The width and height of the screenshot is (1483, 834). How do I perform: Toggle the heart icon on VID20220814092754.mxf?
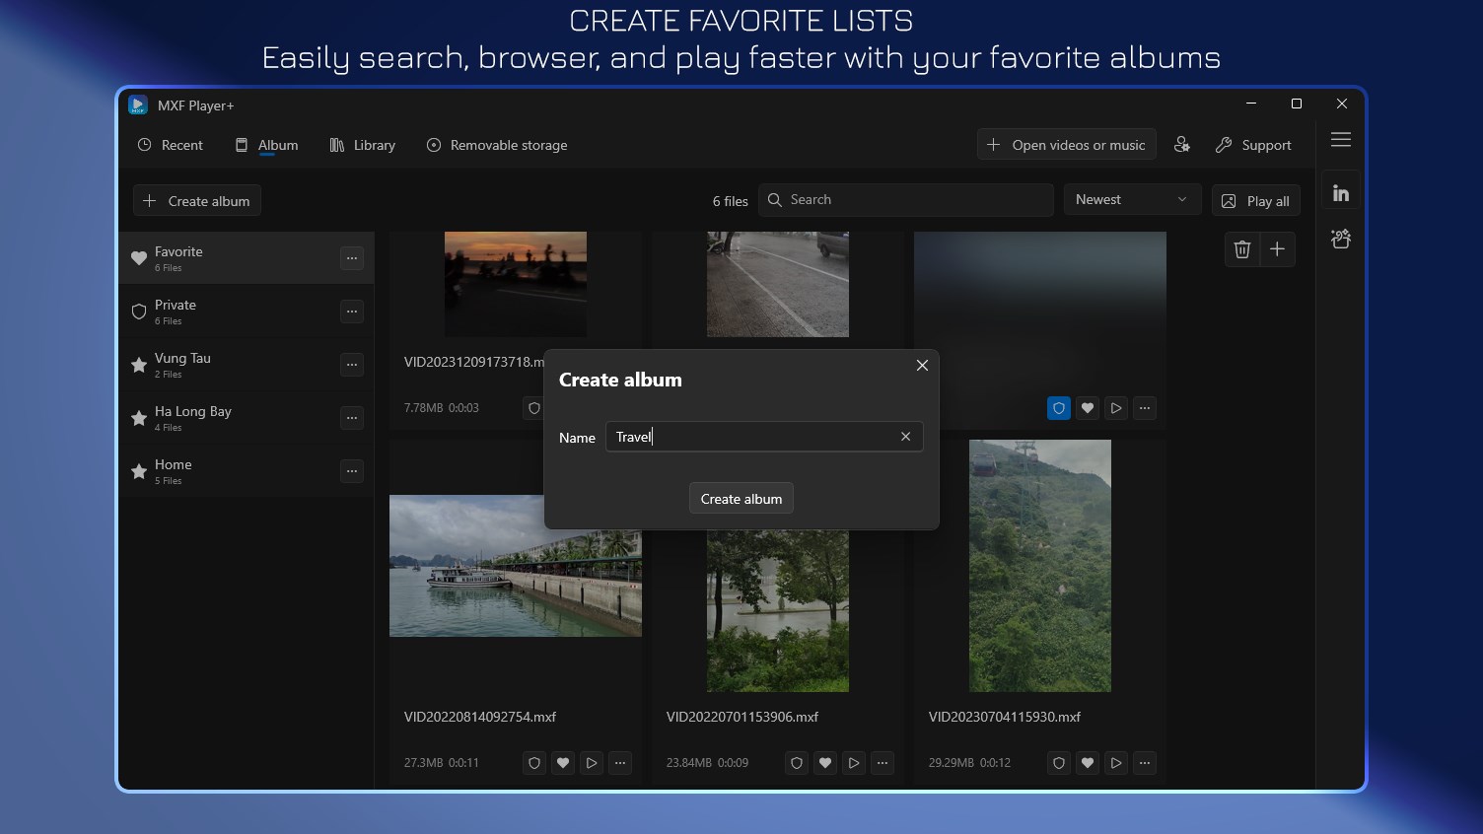point(562,762)
